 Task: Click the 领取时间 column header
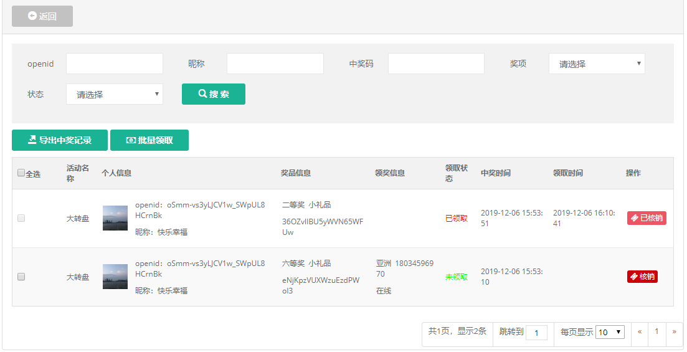(x=568, y=173)
